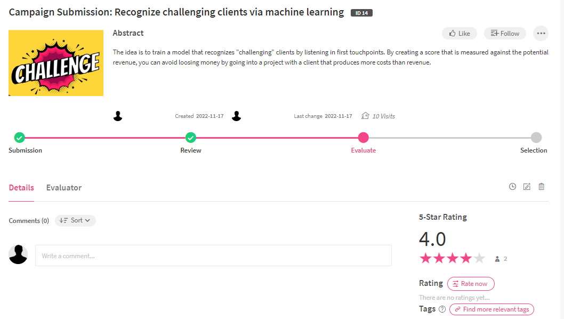Focus the Write a comment field
Image resolution: width=564 pixels, height=319 pixels.
213,256
